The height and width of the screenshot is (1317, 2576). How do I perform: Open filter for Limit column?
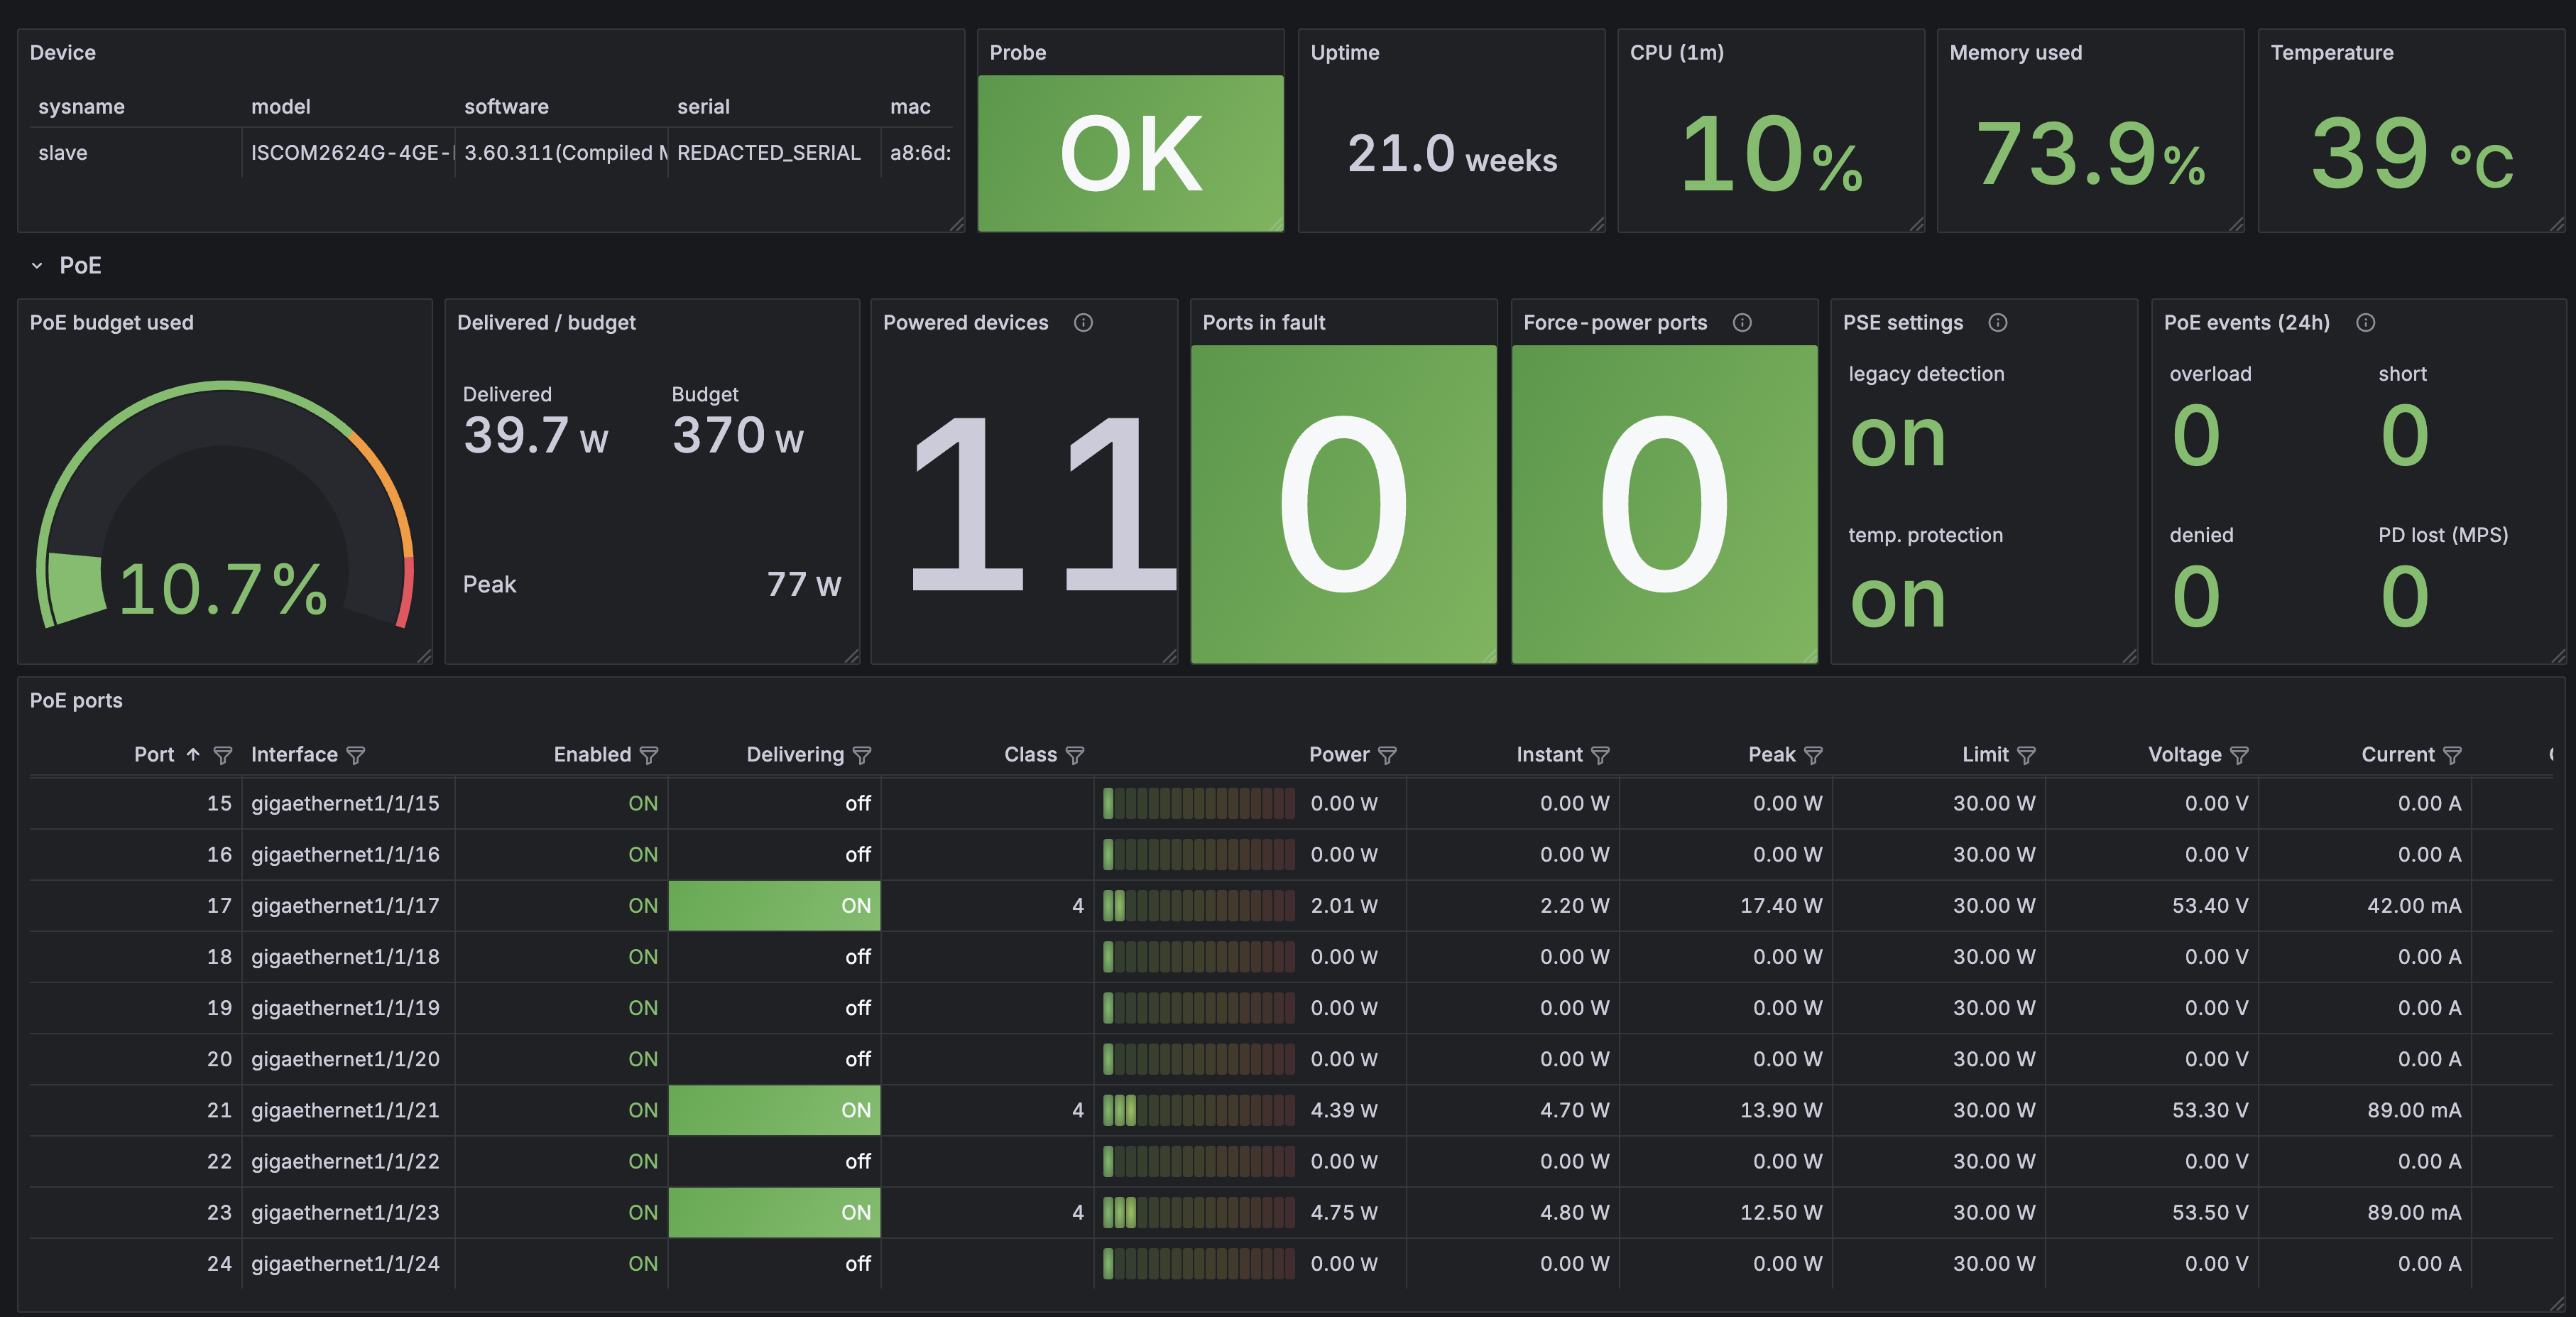[2026, 754]
